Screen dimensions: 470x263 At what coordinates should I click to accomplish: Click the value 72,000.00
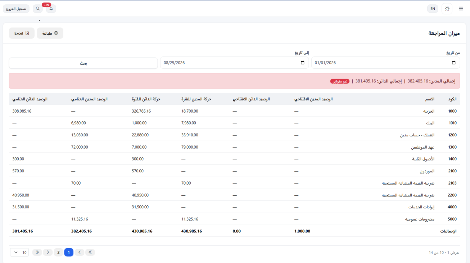80,147
